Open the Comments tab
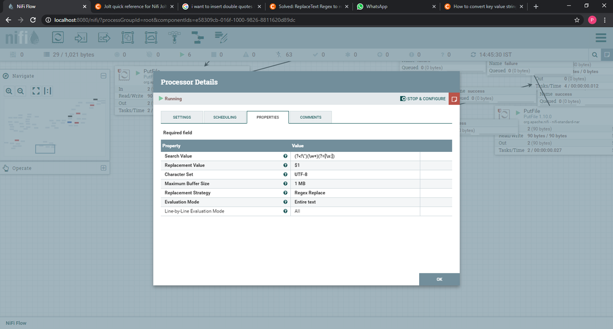The height and width of the screenshot is (329, 613). click(310, 117)
